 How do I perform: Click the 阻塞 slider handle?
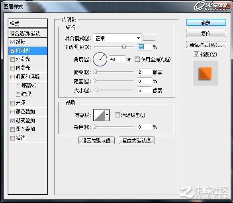[94, 81]
